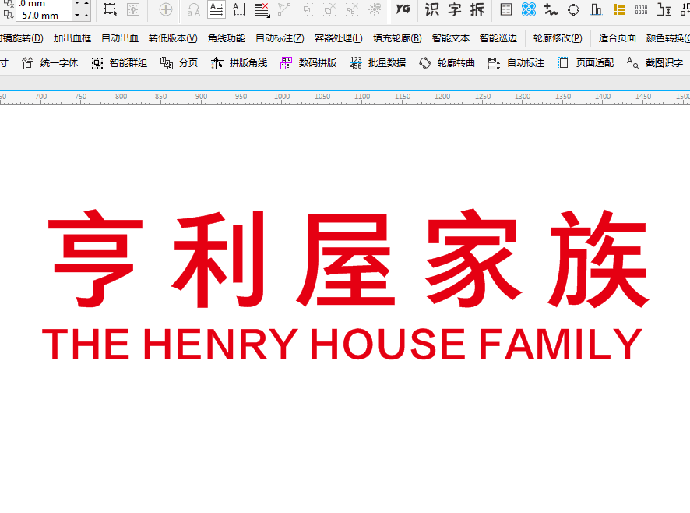Open the 轮廓修改(P) menu
Viewport: 690px width, 513px height.
(x=558, y=38)
